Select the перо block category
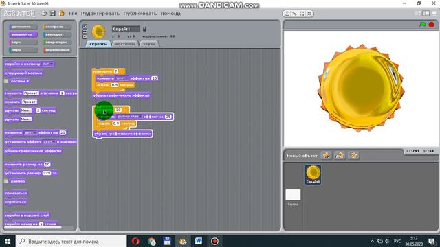This screenshot has width=440, height=247. coord(23,50)
